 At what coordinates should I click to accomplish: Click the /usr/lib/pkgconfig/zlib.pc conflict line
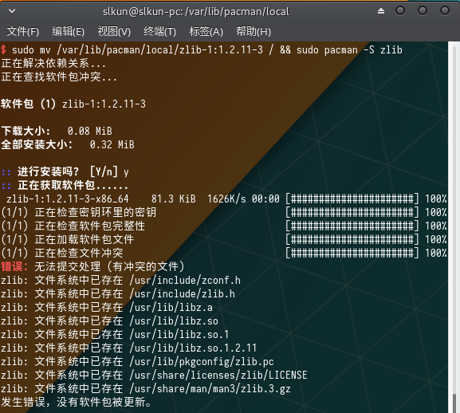click(137, 362)
